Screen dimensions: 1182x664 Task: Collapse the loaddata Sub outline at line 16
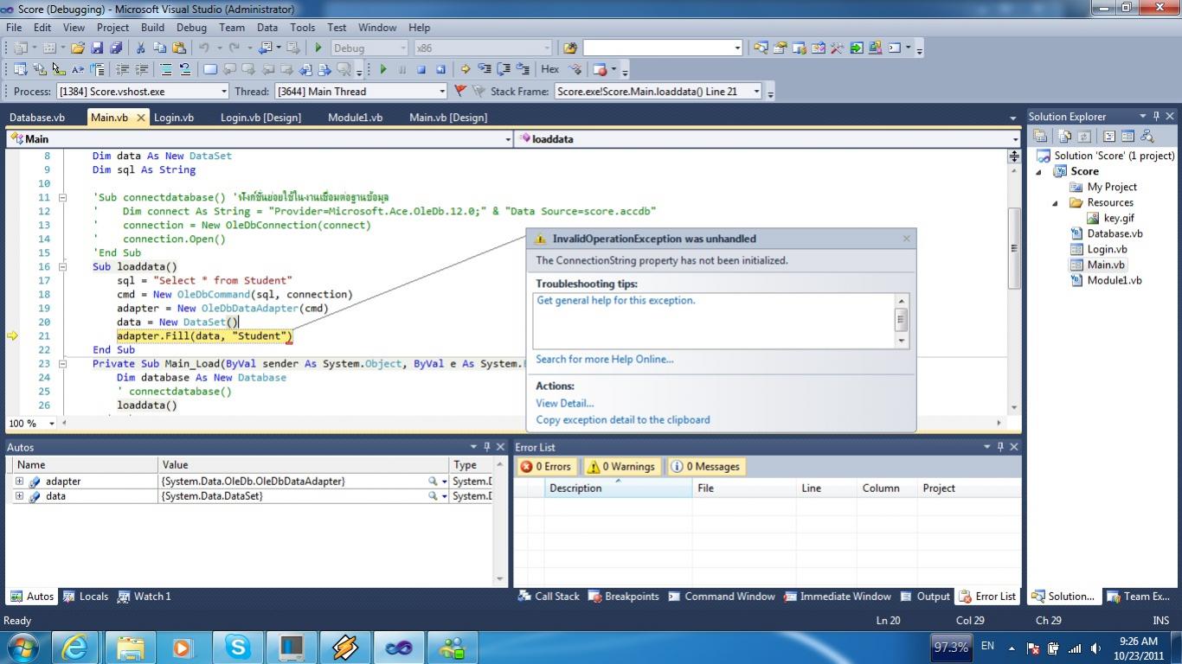pos(62,267)
